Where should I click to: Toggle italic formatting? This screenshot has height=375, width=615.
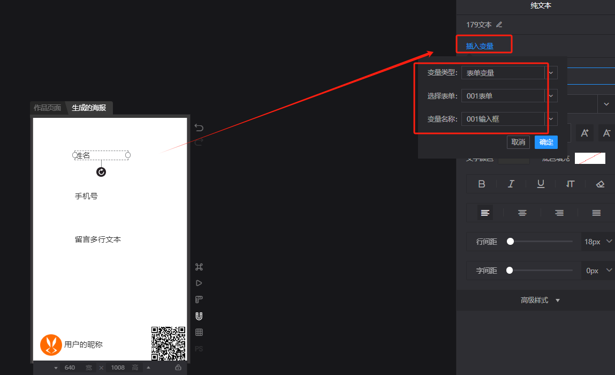pyautogui.click(x=511, y=184)
